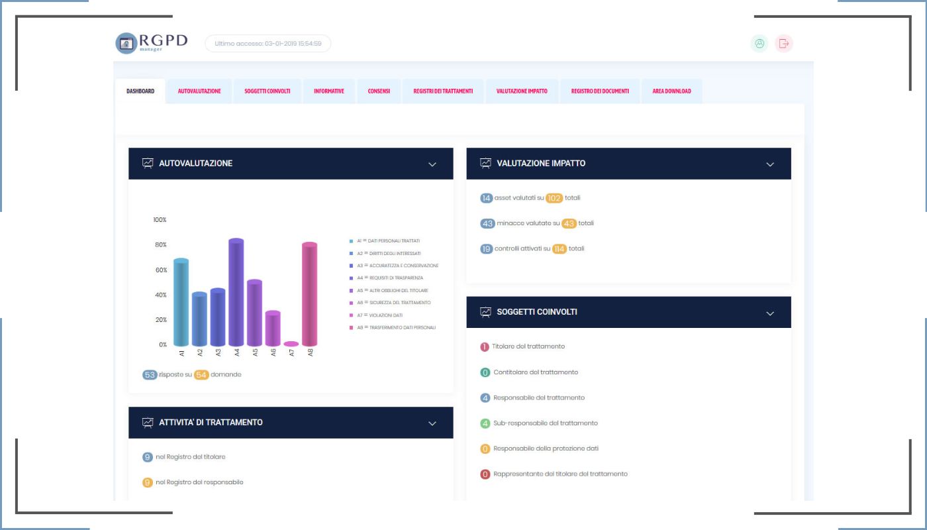Viewport: 927px width, 530px height.
Task: Click the Responsabile del trattamento link
Action: [x=539, y=397]
